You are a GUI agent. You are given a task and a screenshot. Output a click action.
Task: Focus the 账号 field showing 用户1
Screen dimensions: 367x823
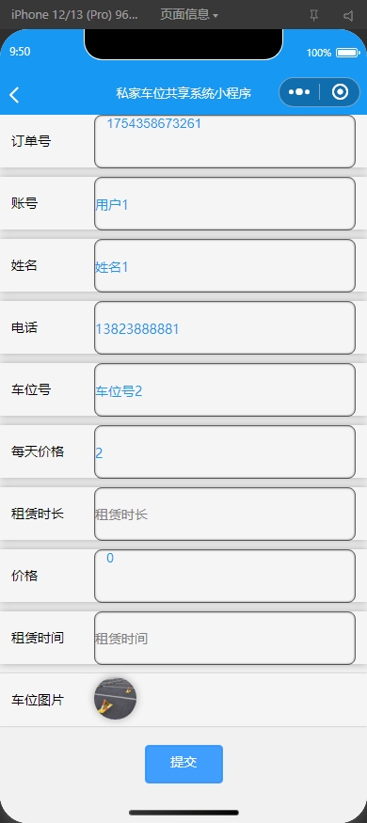coord(225,204)
